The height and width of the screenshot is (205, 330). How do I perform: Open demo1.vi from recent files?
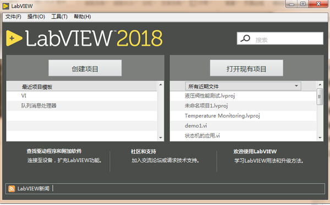(x=196, y=126)
